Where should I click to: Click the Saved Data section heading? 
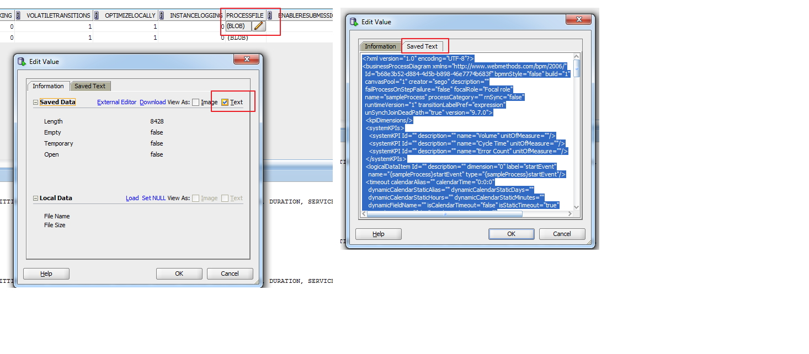pyautogui.click(x=57, y=102)
